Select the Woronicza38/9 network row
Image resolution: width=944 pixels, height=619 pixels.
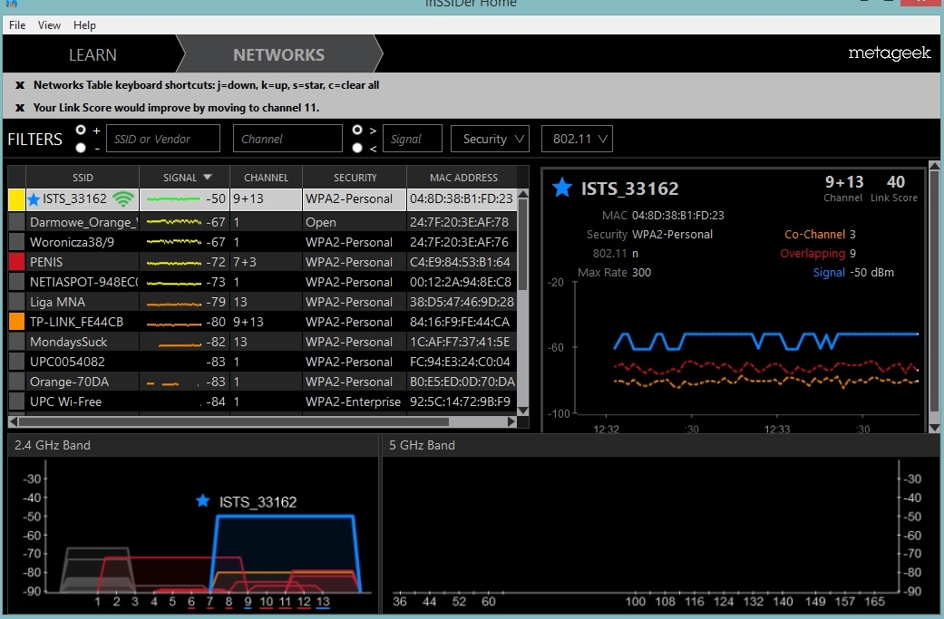click(262, 242)
